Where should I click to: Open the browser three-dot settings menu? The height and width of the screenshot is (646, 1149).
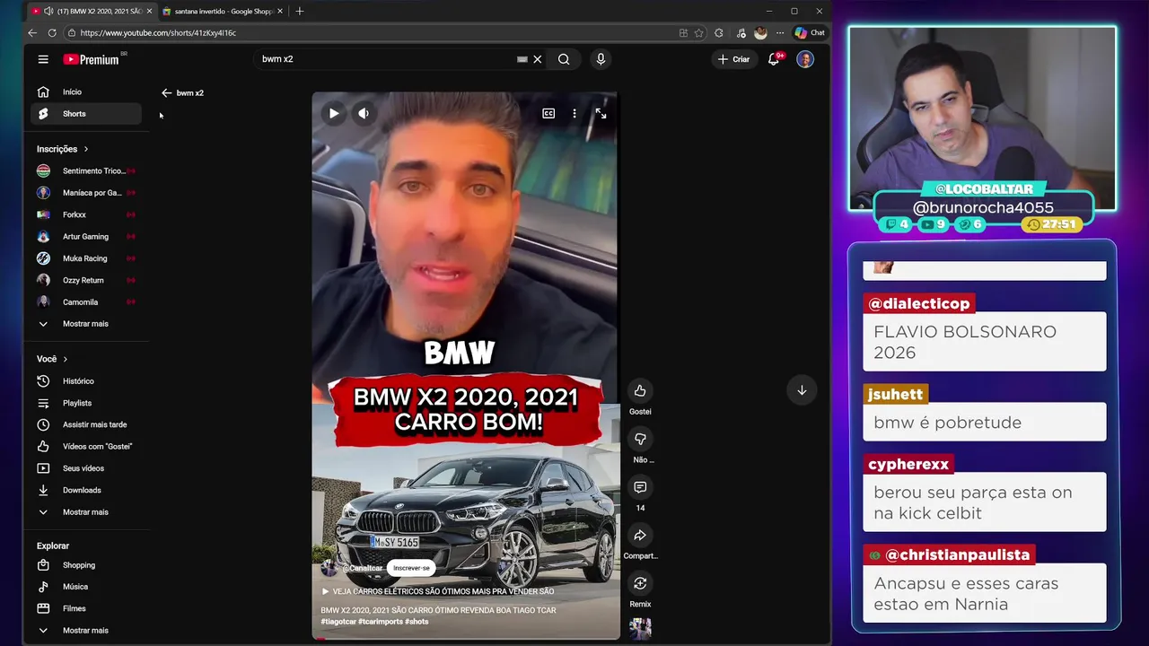pyautogui.click(x=778, y=33)
